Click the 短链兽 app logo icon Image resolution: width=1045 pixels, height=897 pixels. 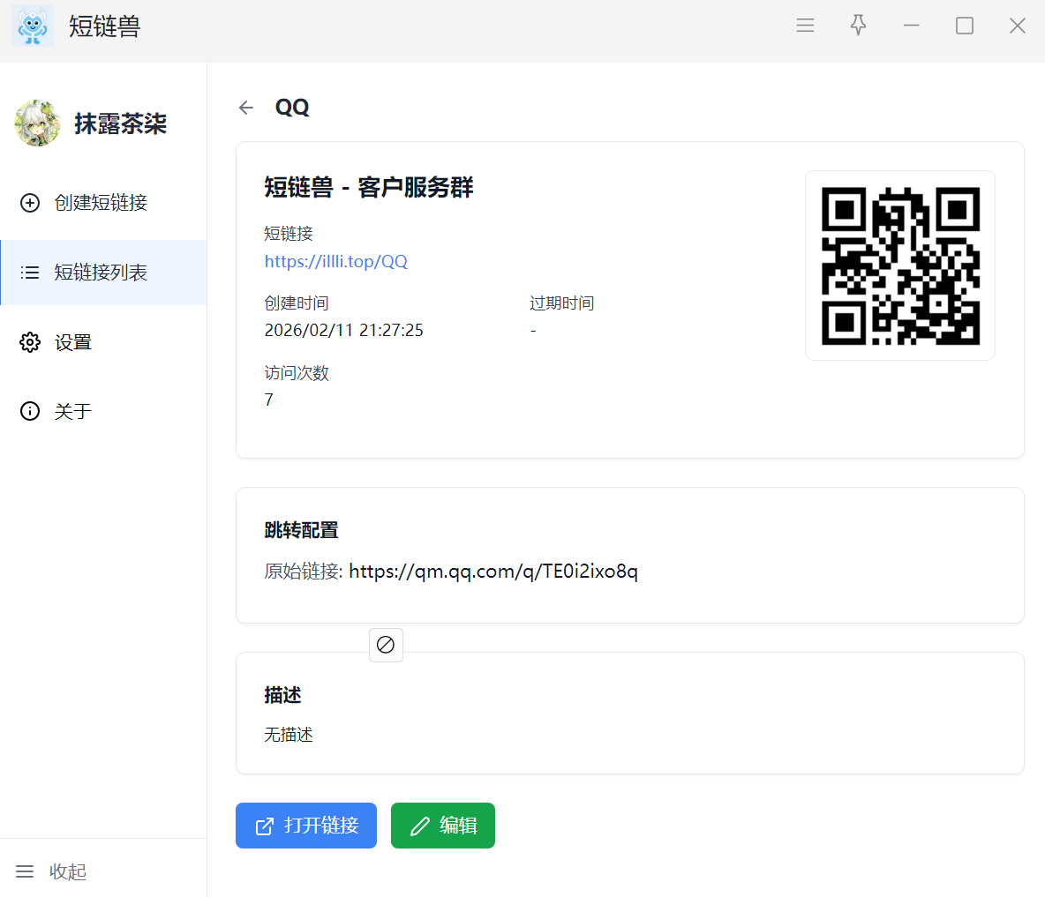coord(33,26)
